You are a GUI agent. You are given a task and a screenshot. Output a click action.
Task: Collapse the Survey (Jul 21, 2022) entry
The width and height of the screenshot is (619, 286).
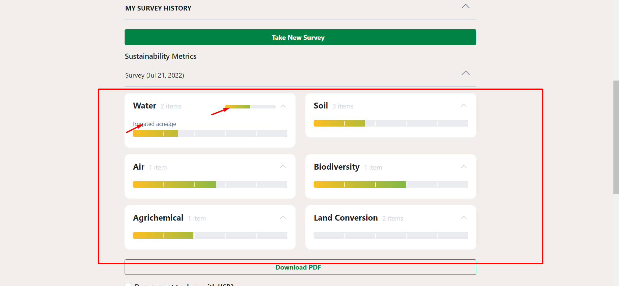(x=465, y=73)
